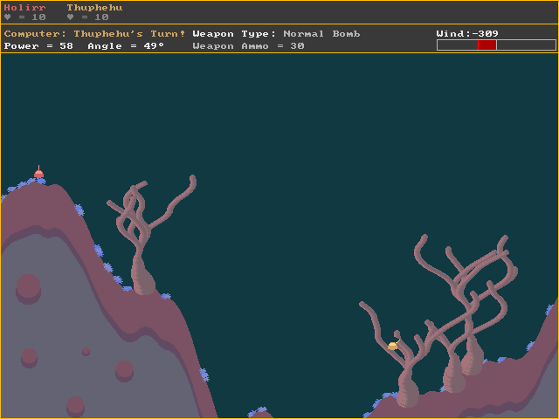Click the player name 'Holirr'
The width and height of the screenshot is (559, 419).
(25, 8)
